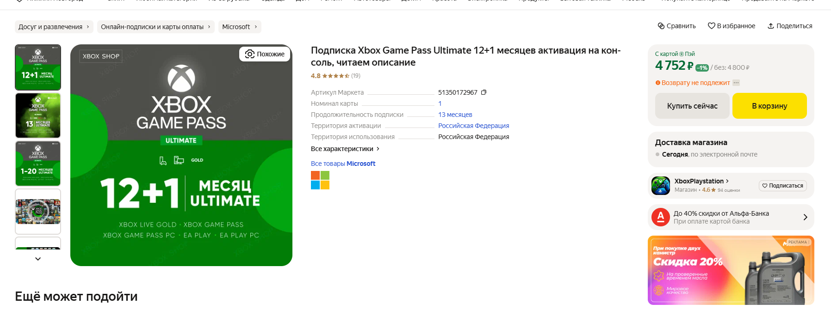
Task: Add product to compare list via Сравнить
Action: (x=676, y=26)
